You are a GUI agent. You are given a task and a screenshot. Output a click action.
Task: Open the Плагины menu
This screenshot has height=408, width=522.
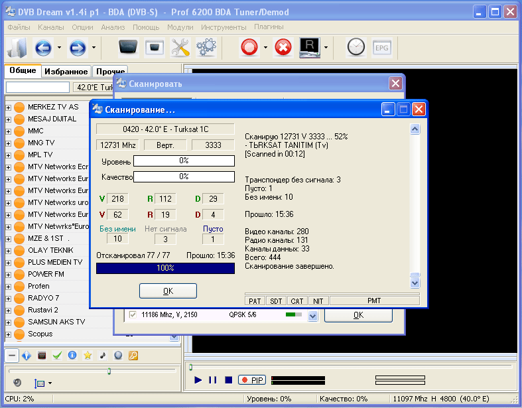(x=269, y=27)
